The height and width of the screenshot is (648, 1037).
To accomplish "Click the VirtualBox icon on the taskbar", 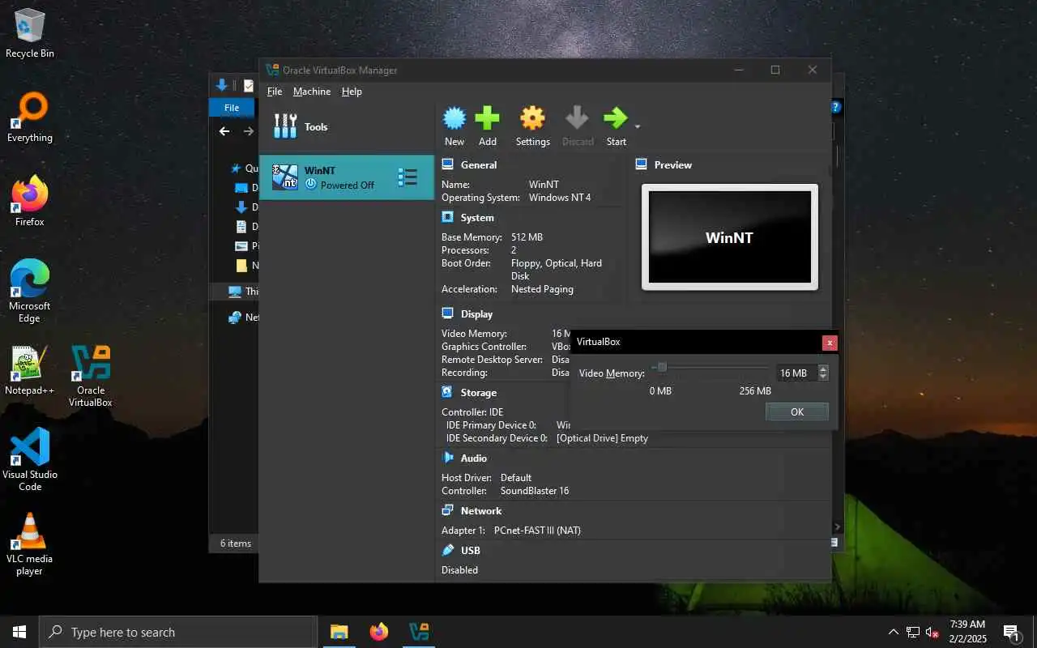I will tap(419, 632).
